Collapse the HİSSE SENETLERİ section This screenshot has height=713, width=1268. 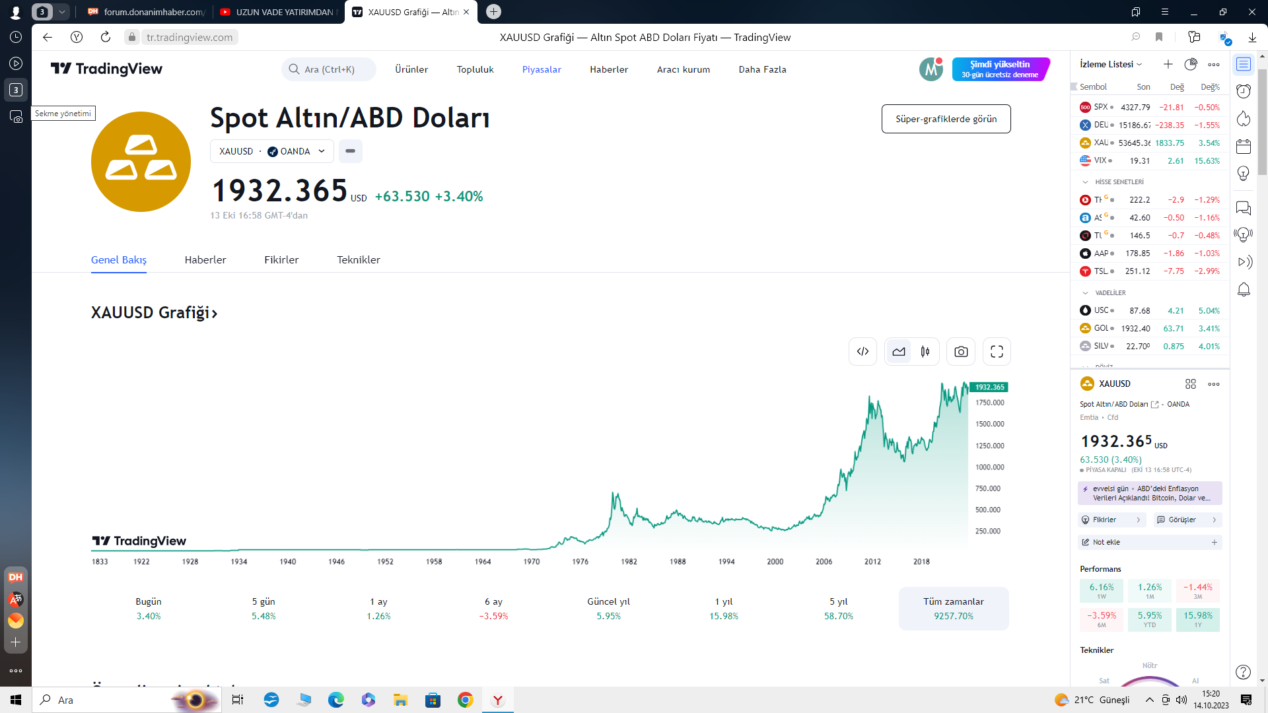[x=1085, y=182]
